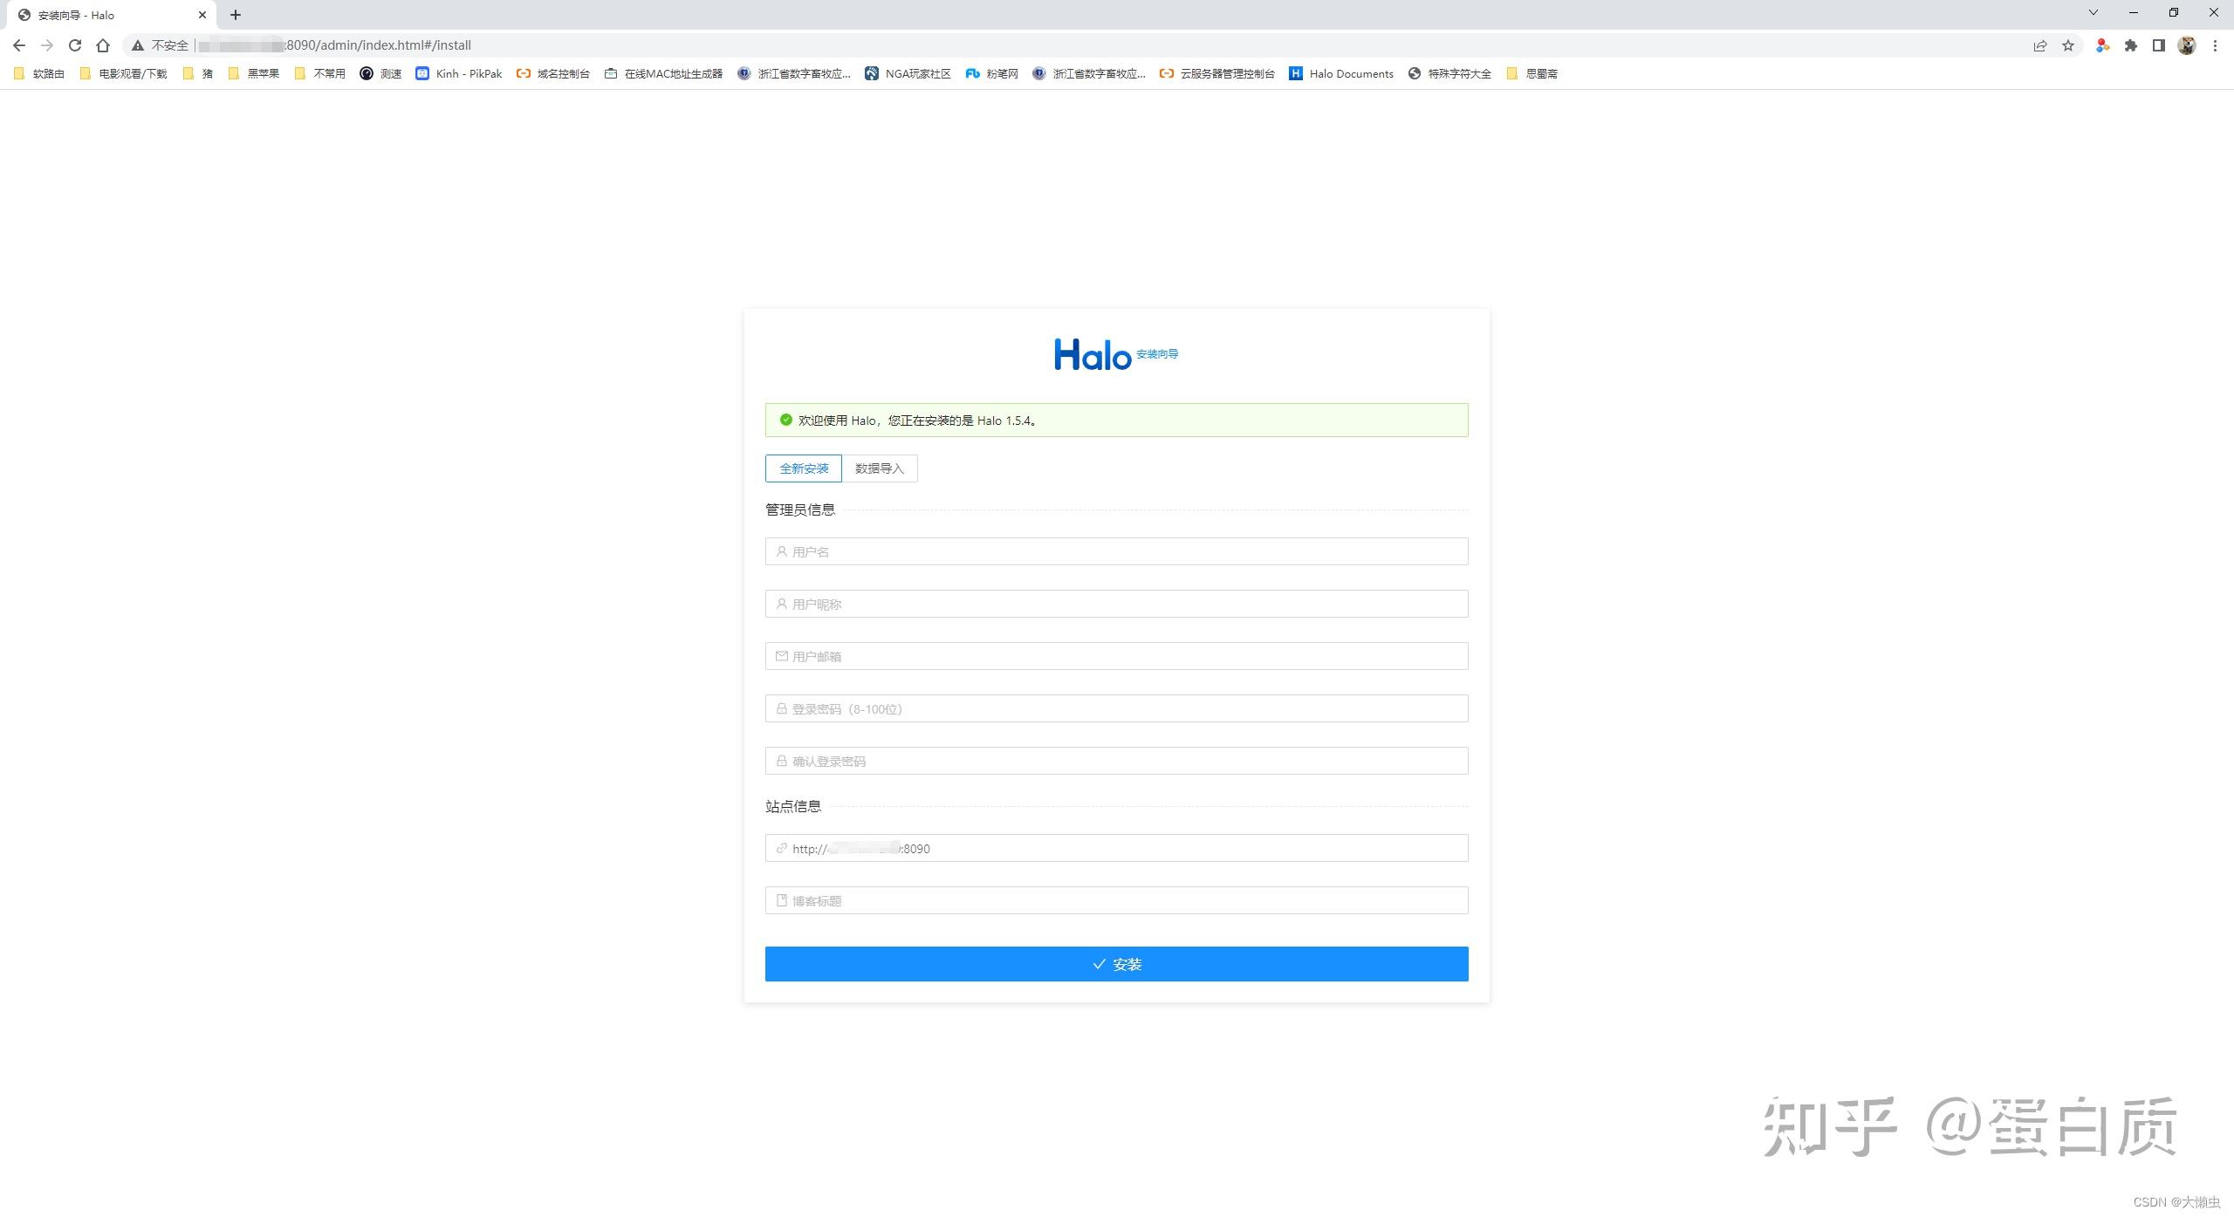Click the browser profile avatar
The image size is (2234, 1217).
tap(2186, 44)
